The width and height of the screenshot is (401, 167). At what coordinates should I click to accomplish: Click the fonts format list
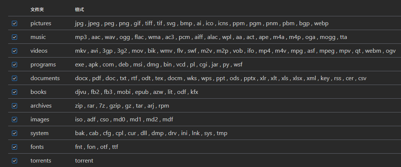(96, 147)
